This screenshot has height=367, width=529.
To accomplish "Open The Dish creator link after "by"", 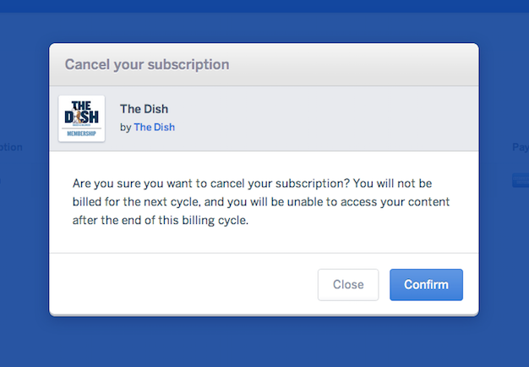I will point(154,128).
